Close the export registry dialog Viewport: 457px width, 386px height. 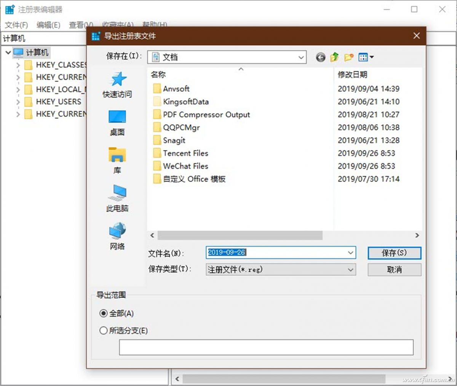click(x=417, y=36)
